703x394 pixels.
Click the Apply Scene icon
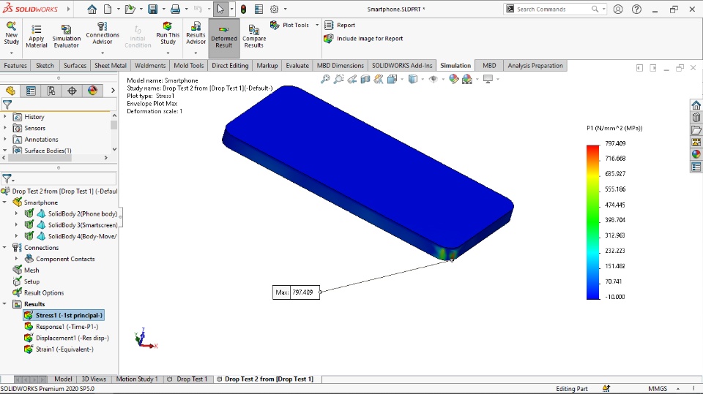467,79
